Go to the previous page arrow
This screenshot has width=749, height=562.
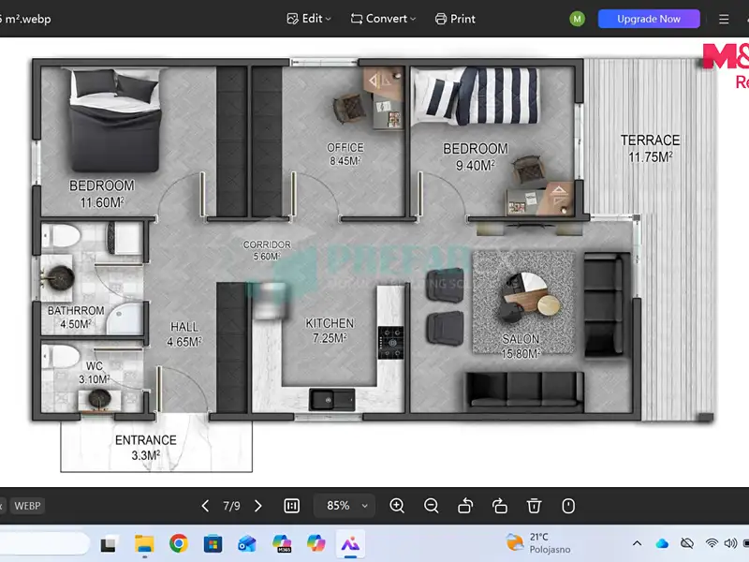[205, 506]
